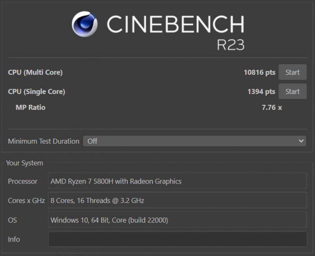Click the chevron arrow of the duration dropdown
Viewport: 315px width, 256px height.
[301, 141]
